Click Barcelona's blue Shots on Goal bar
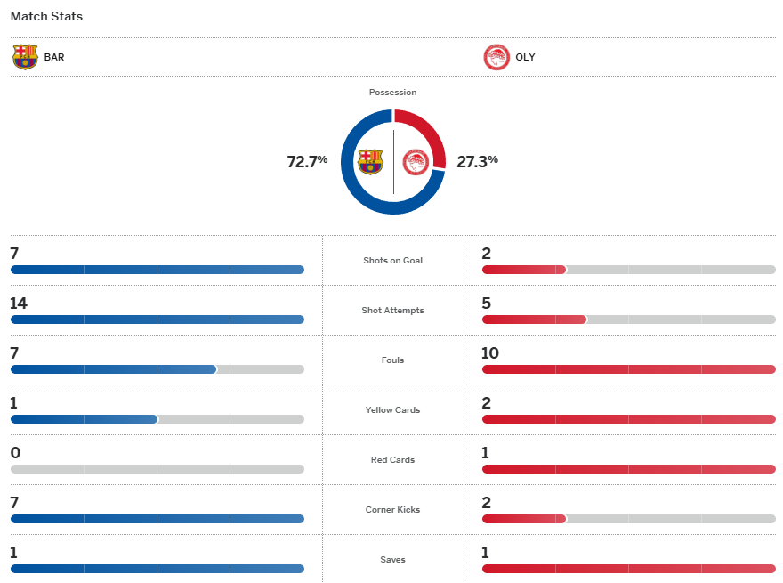Screen dimensions: 783x583 pyautogui.click(x=157, y=270)
